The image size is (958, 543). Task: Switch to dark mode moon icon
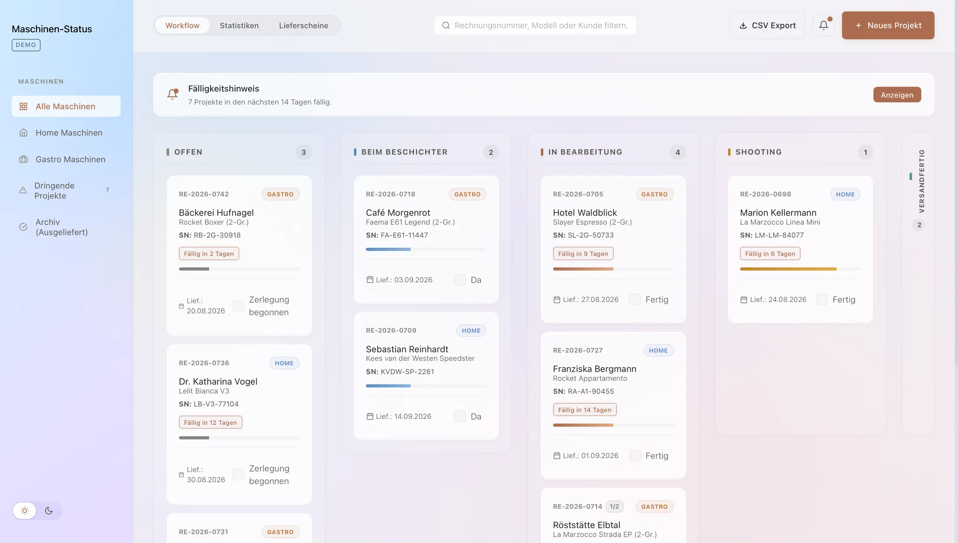pyautogui.click(x=49, y=510)
